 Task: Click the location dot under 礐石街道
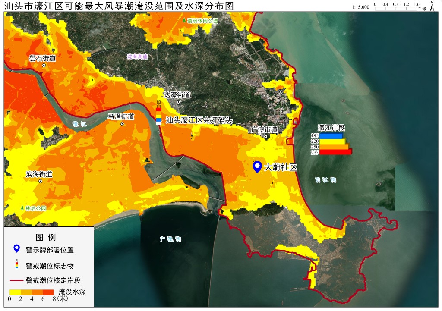[44, 66]
